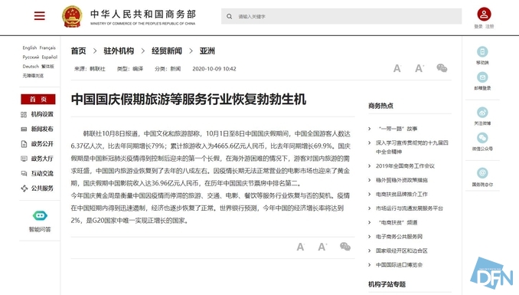Open the red hamburger menu
This screenshot has height=295, width=519.
pos(39,16)
